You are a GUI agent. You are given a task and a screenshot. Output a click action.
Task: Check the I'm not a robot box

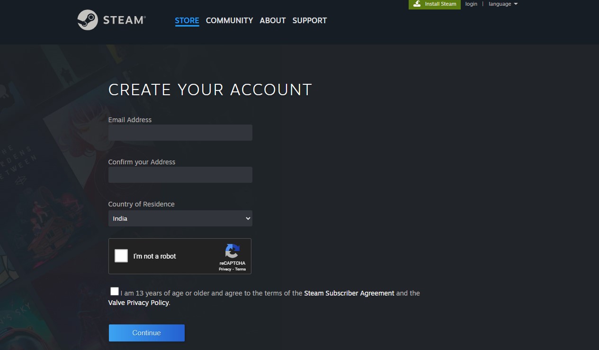[121, 256]
